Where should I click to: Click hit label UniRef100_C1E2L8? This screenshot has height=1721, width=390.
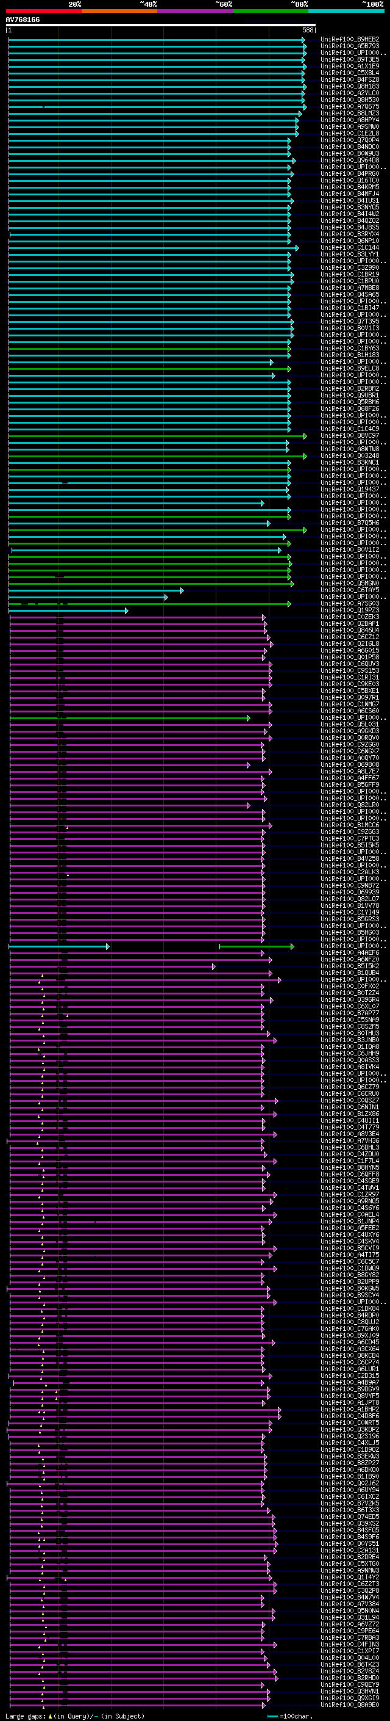point(349,133)
